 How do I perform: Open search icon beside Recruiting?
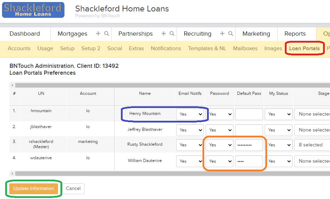click(231, 34)
